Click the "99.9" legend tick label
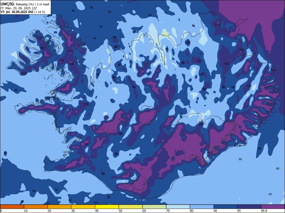This screenshot has width=285, height=213. [264, 211]
